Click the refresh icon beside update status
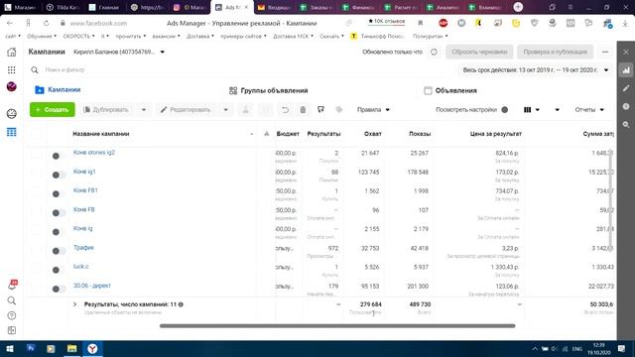Screen dimensions: 635x357 [434, 52]
